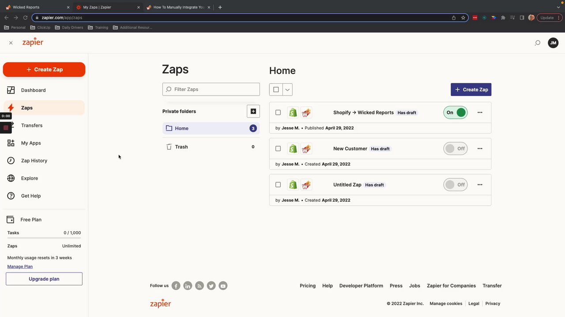Focus the Filter Zaps search field
The width and height of the screenshot is (565, 317).
(211, 89)
